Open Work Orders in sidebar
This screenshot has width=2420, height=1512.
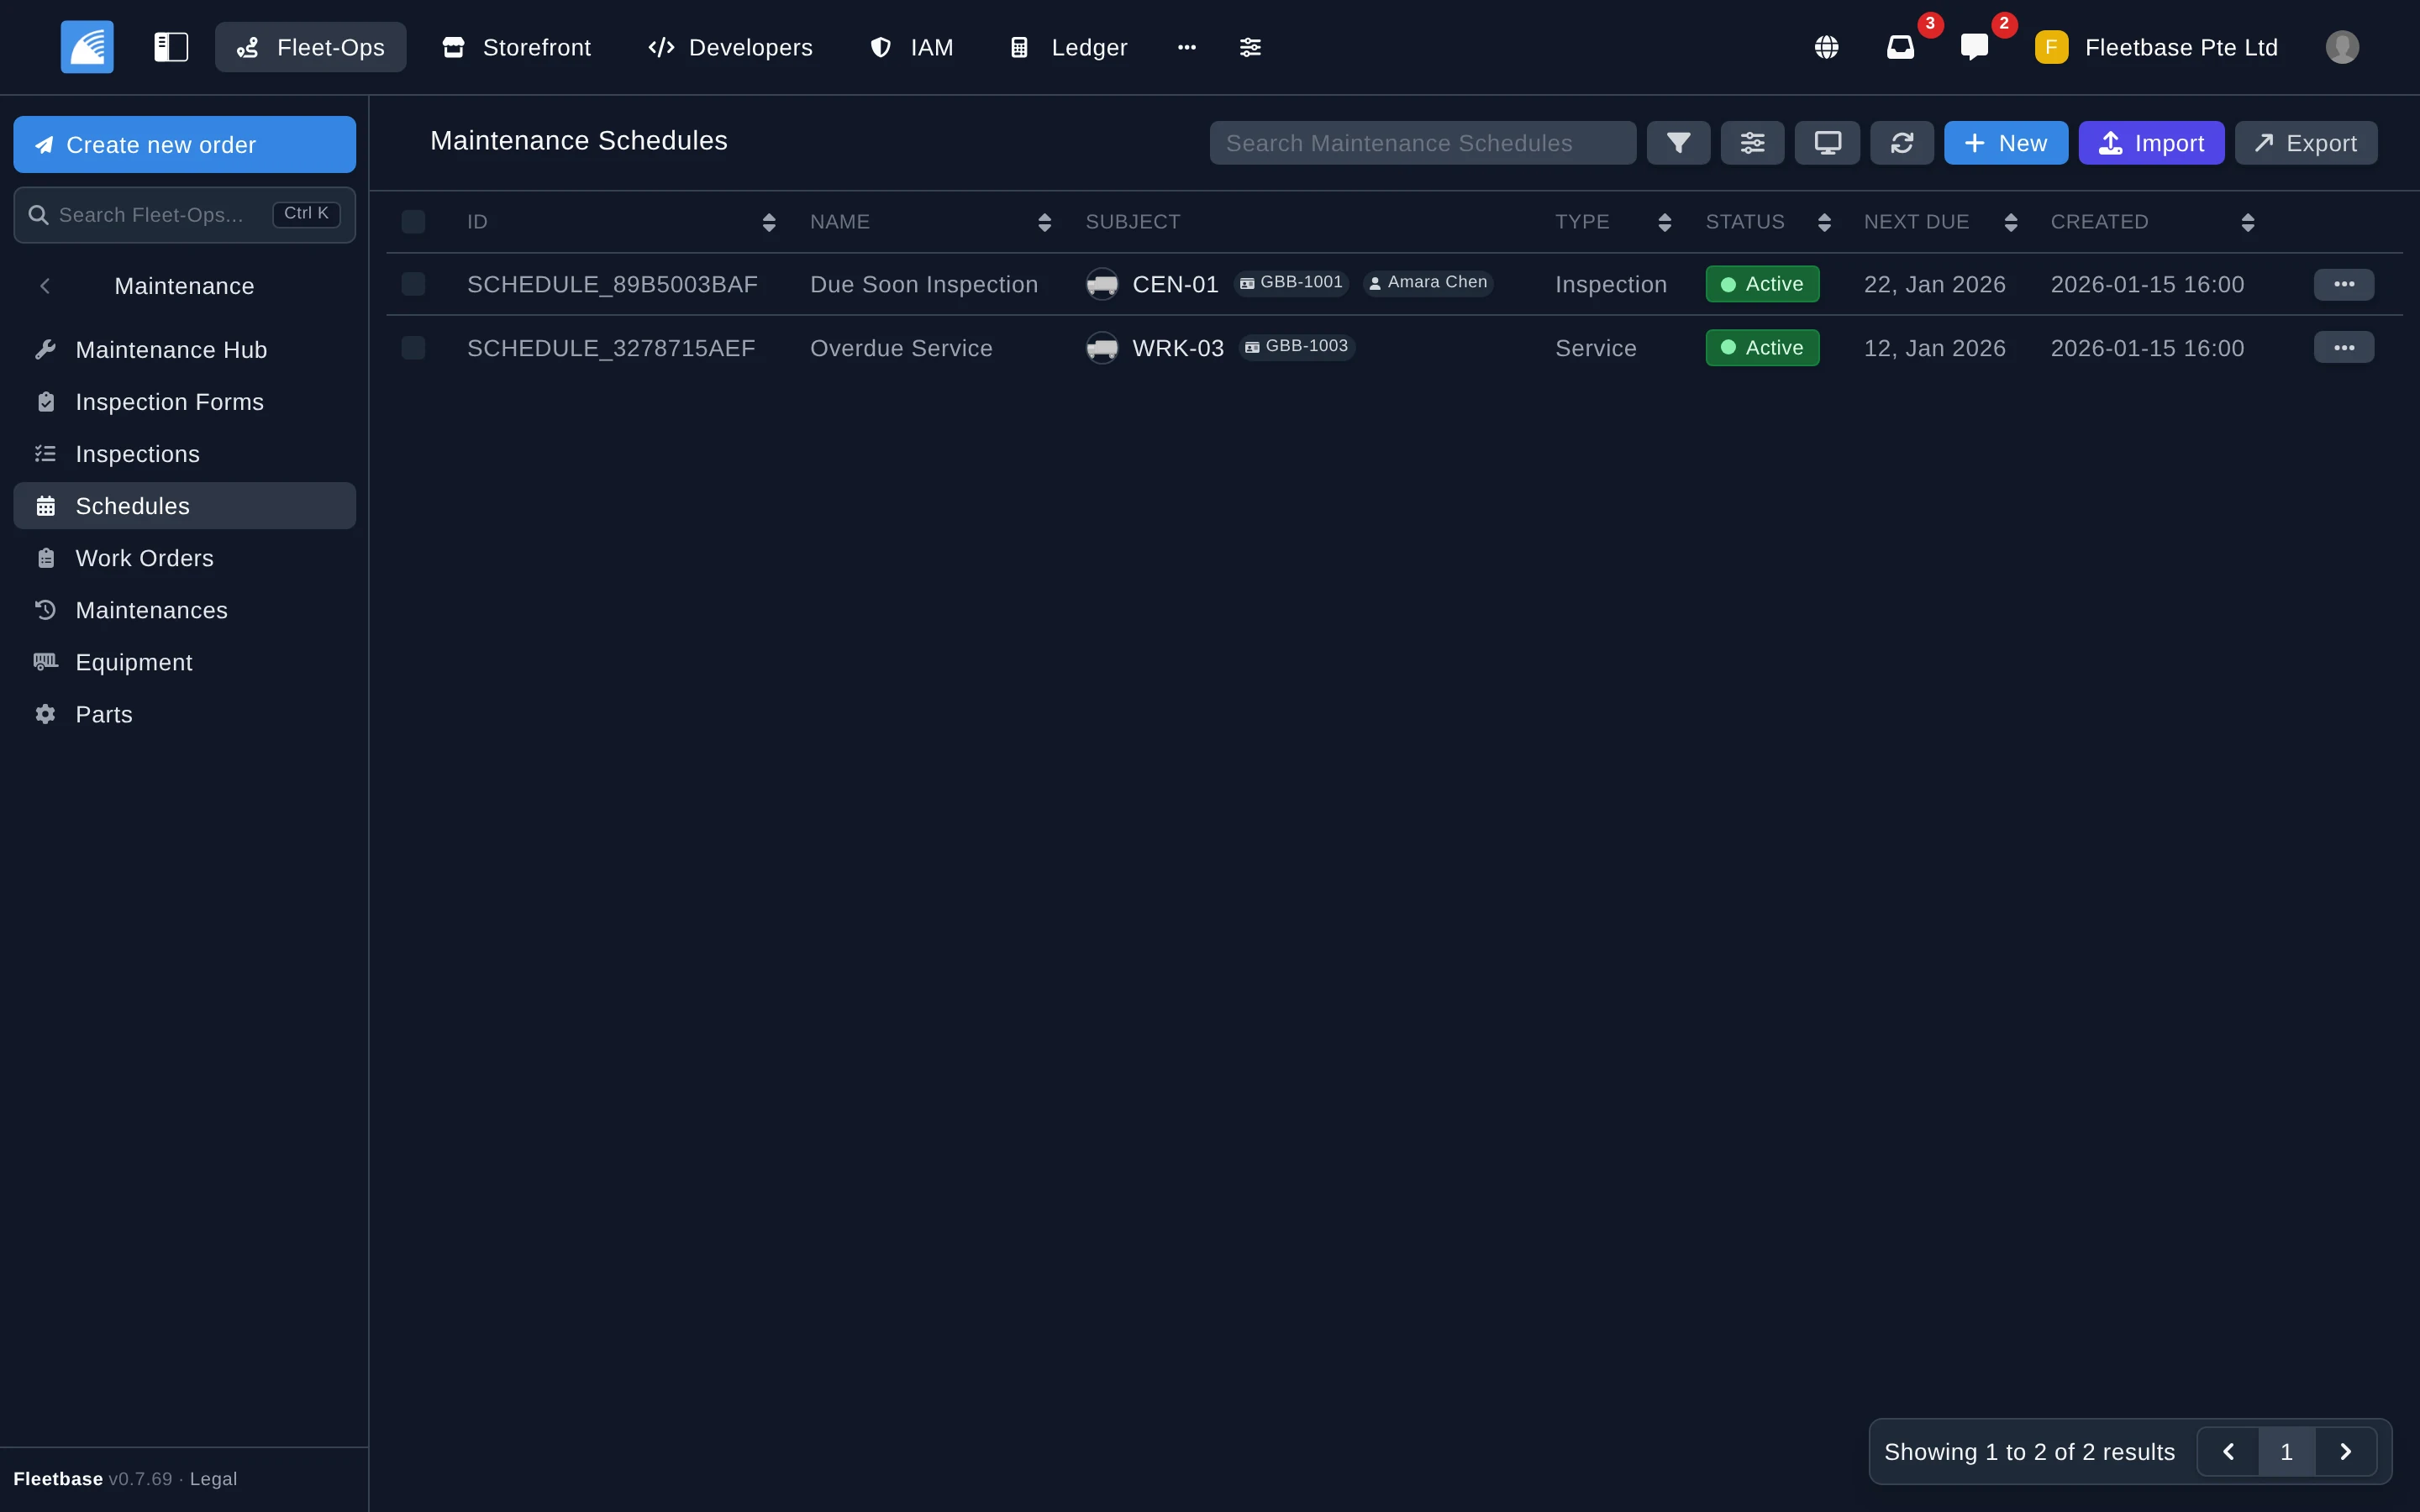click(x=184, y=558)
